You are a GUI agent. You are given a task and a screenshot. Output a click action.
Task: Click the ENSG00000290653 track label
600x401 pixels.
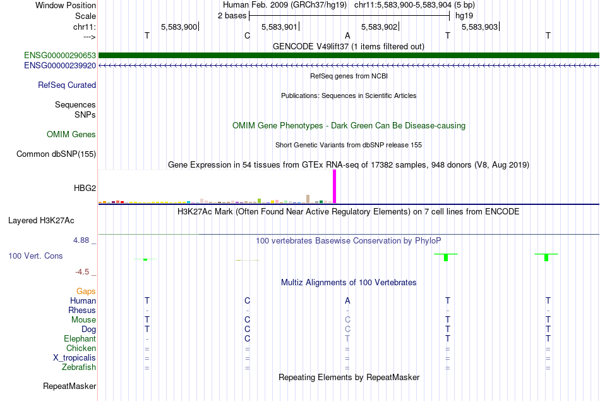pyautogui.click(x=60, y=55)
